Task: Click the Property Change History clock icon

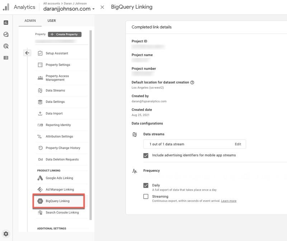Action: point(41,148)
